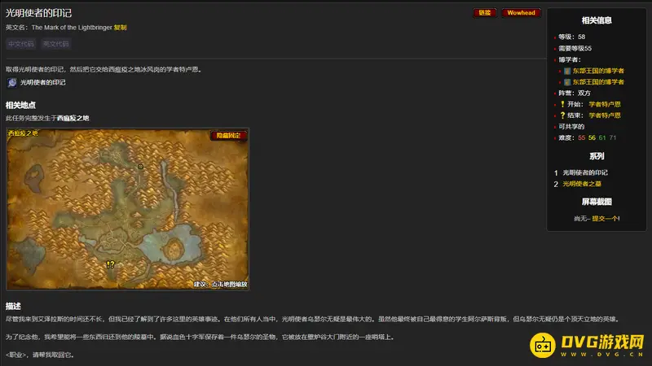Image resolution: width=652 pixels, height=366 pixels.
Task: Click bold 西瘟疫之地 in the location sentence
Action: [73, 118]
